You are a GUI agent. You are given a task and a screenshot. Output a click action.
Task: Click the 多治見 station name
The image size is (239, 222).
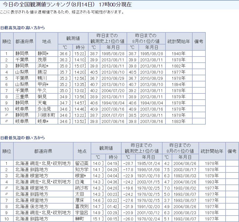pos(44,109)
